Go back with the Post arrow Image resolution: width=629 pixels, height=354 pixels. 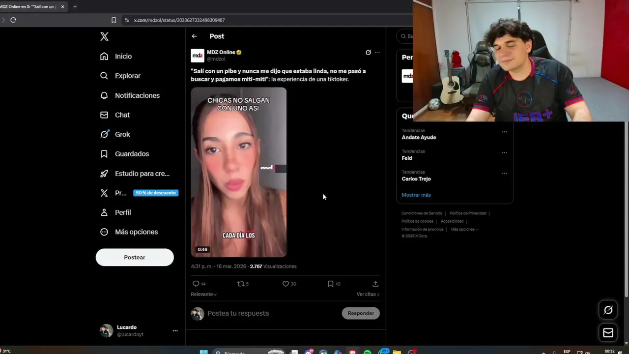click(x=194, y=36)
